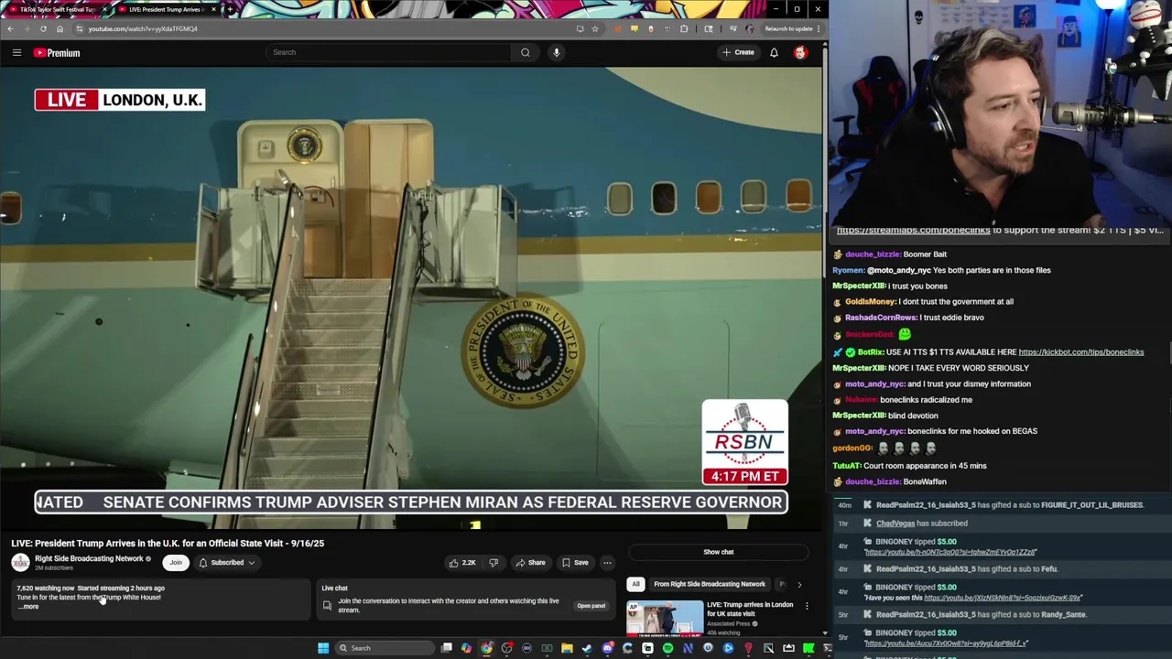Like the video with thumbs up
The width and height of the screenshot is (1172, 659).
[x=461, y=563]
